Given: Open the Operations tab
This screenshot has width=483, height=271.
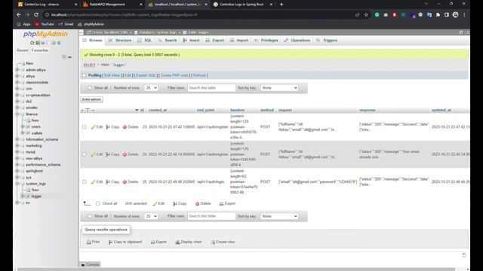Looking at the screenshot, I should pos(297,40).
